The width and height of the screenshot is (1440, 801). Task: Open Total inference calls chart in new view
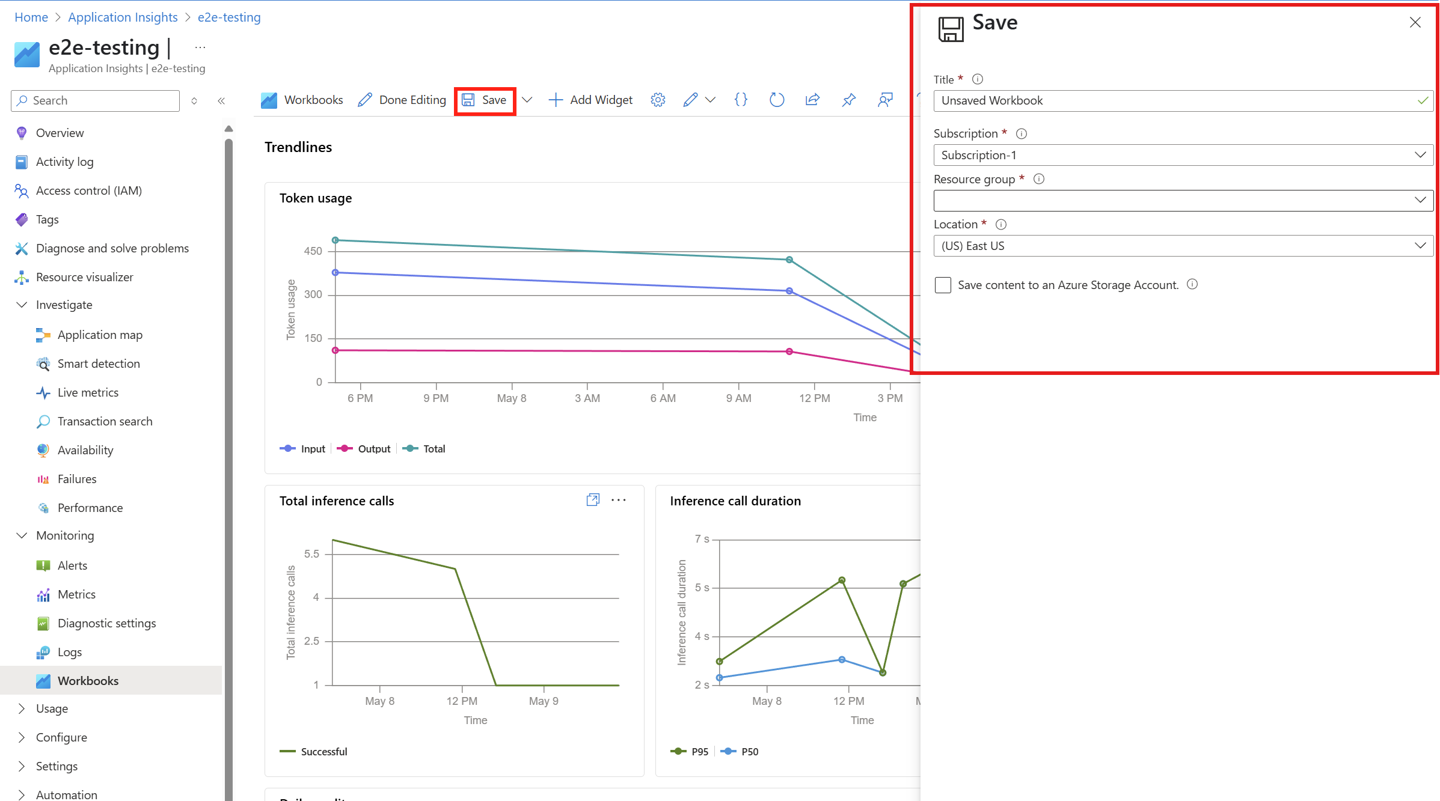[593, 500]
